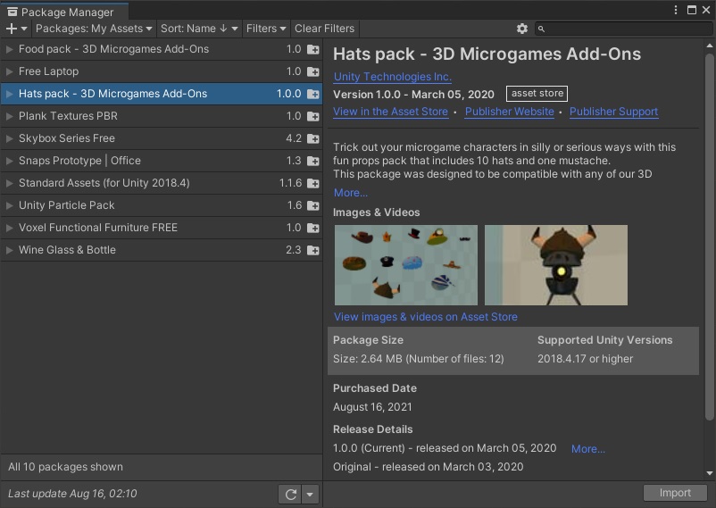Click the details panel vertical scrollbar
716x508 pixels.
tap(709, 237)
